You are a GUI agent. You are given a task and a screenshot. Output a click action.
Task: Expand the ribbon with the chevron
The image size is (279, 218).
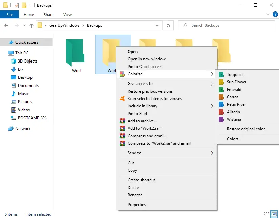pos(267,14)
